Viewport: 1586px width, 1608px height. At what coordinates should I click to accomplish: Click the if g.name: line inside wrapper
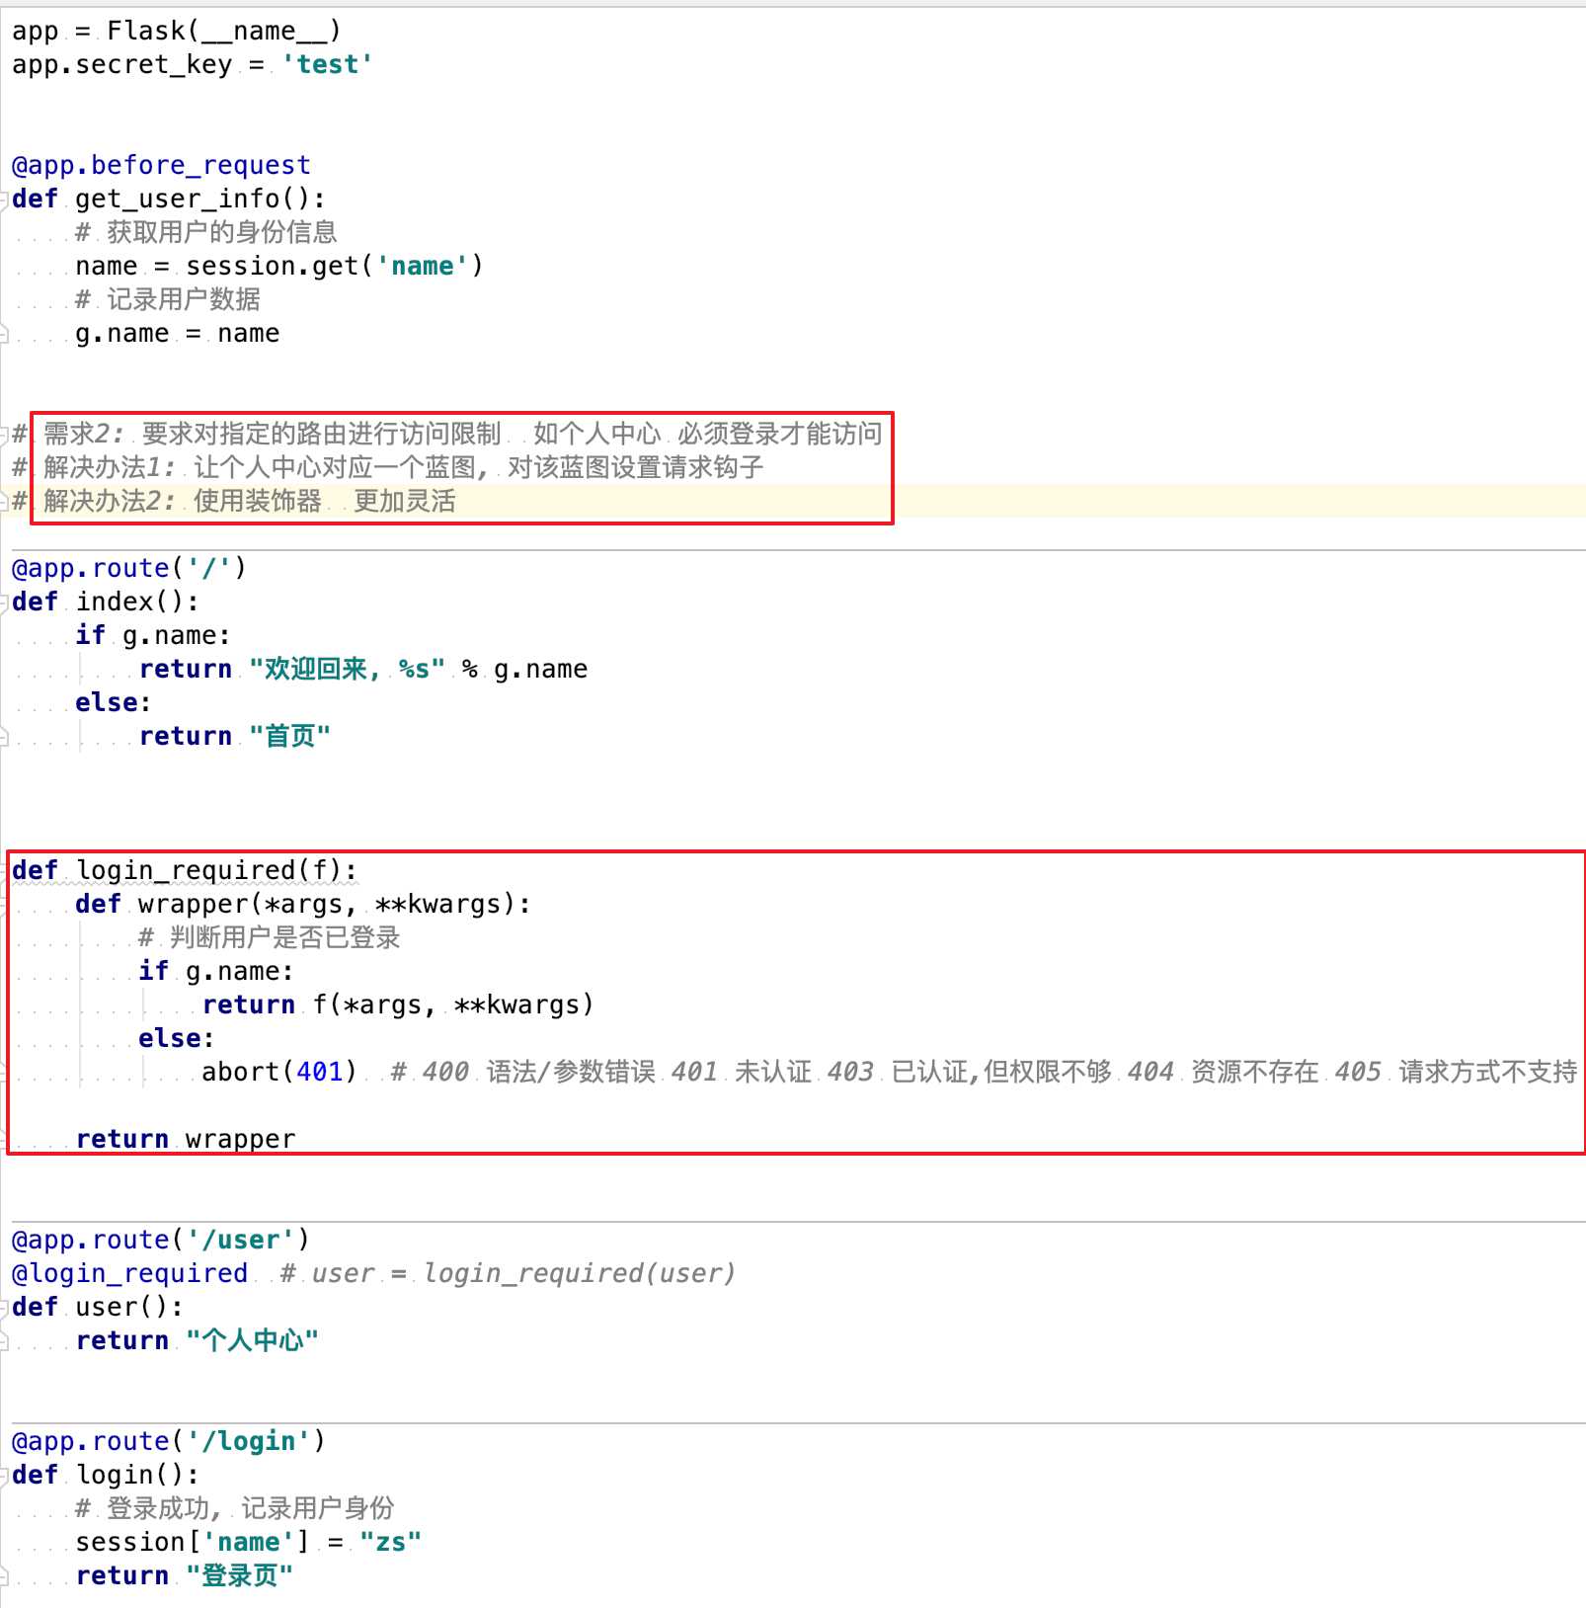pyautogui.click(x=216, y=971)
